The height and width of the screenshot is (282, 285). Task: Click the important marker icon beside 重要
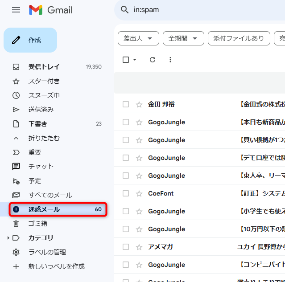pyautogui.click(x=16, y=152)
